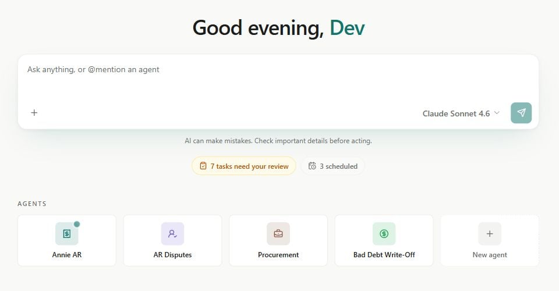This screenshot has width=559, height=291.
Task: Click the AGENTS section heading
Action: (32, 204)
